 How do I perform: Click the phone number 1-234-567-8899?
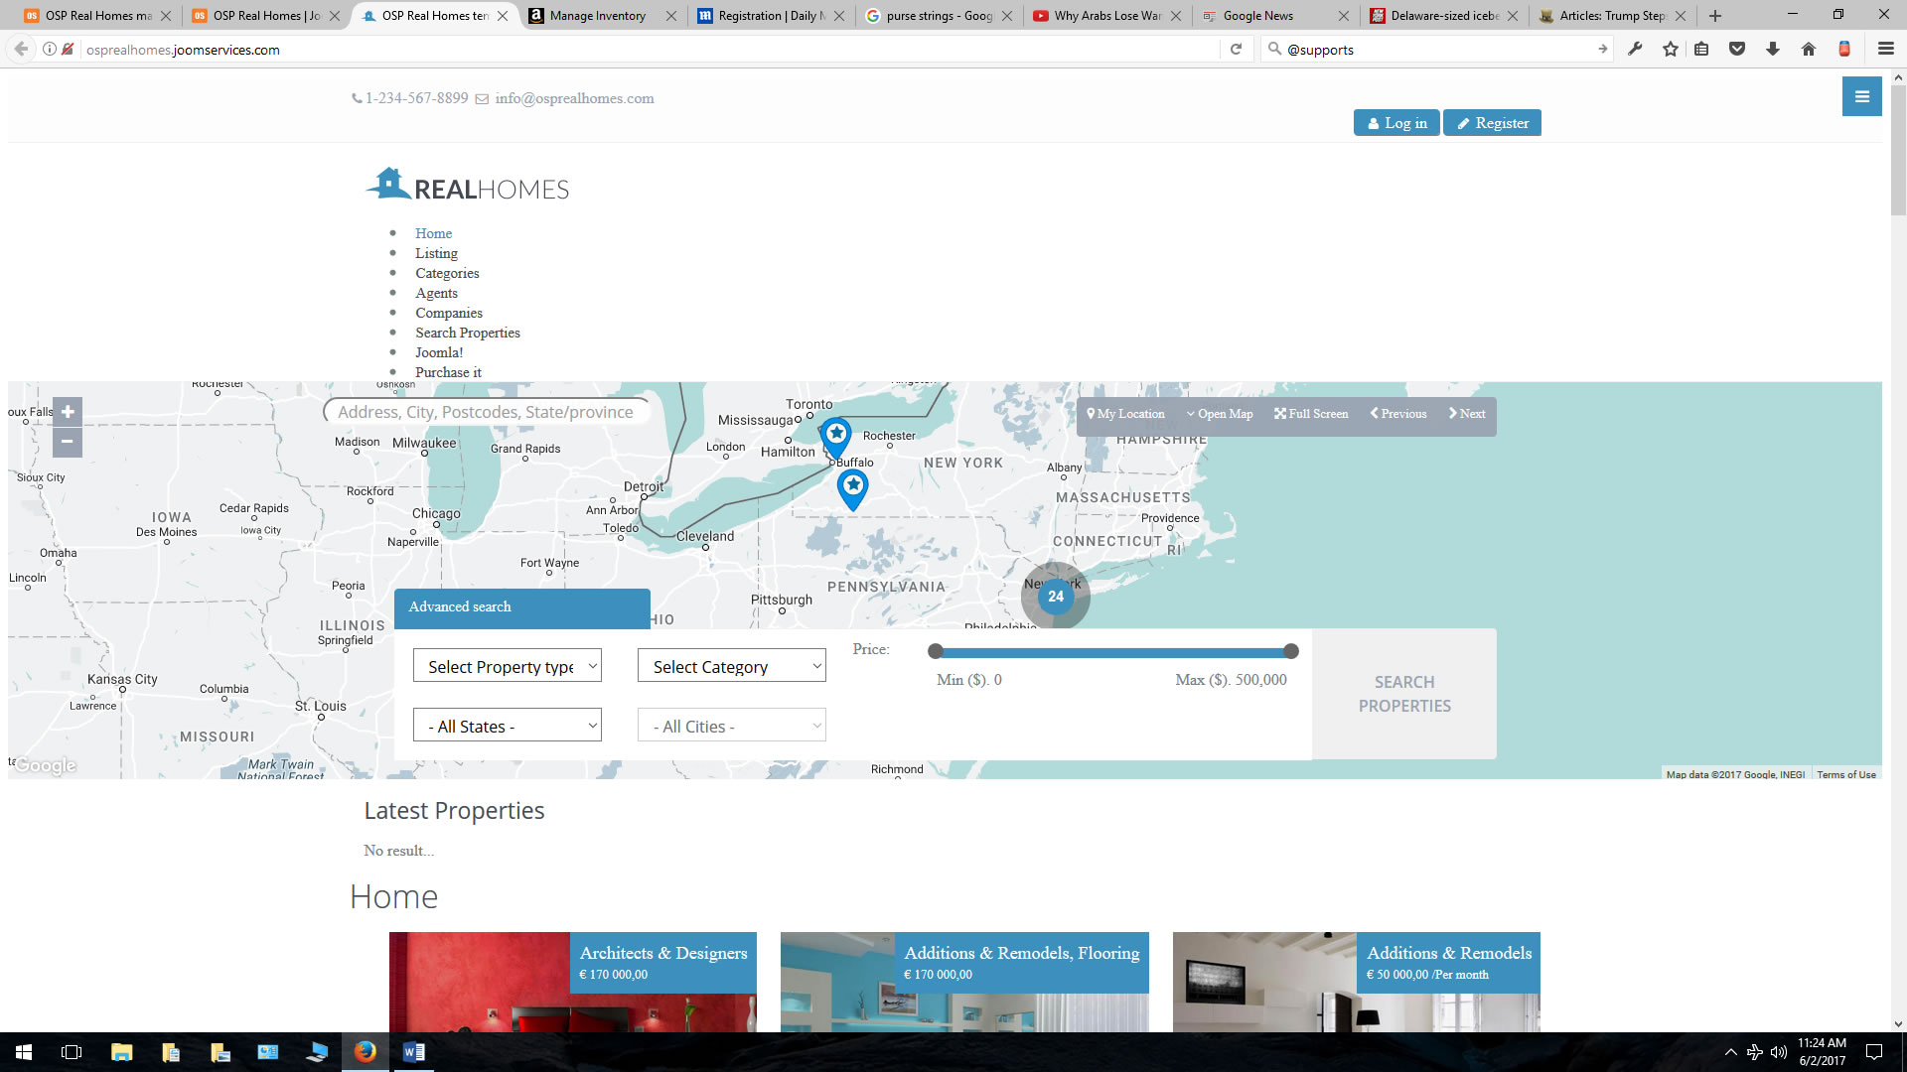[416, 98]
